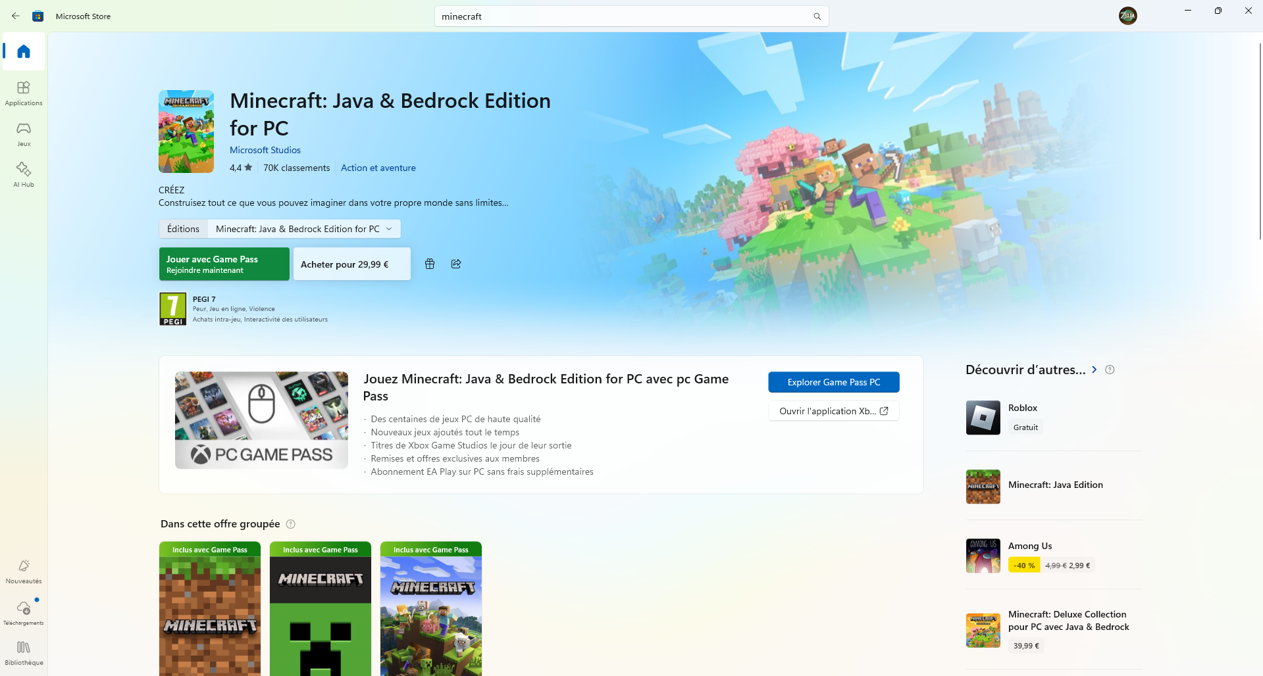Click the Roblox title text
Screen dimensions: 1263x676
tap(1023, 408)
